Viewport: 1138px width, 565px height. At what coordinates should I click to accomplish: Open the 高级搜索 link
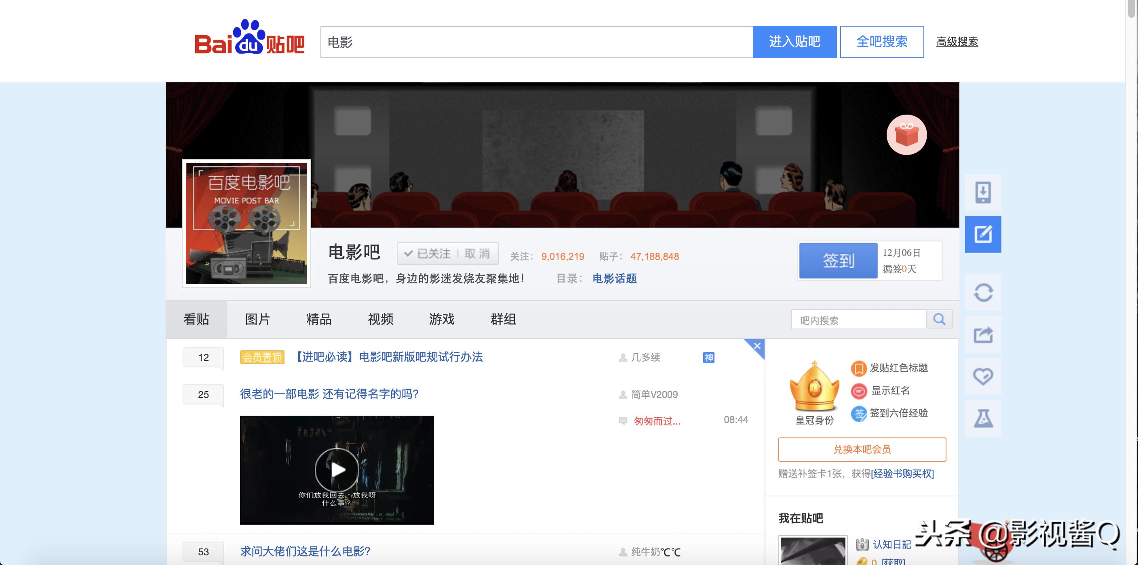coord(957,42)
